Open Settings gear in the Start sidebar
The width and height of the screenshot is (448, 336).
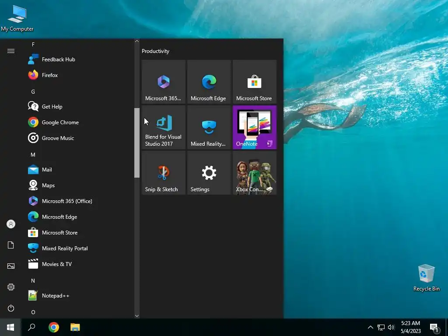[x=11, y=287]
